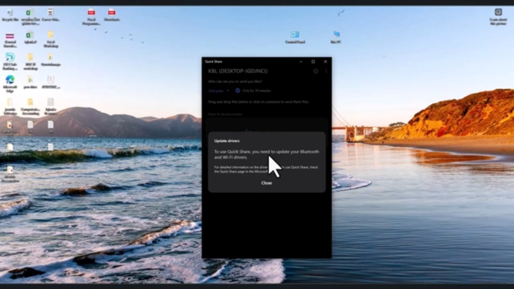
Task: Select the General desktop shortcut with striped icon
Action: tap(10, 40)
